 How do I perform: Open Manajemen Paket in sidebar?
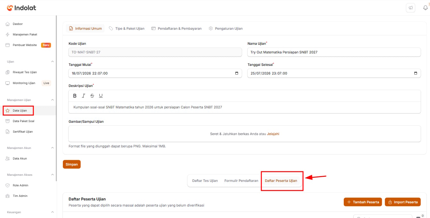point(25,35)
